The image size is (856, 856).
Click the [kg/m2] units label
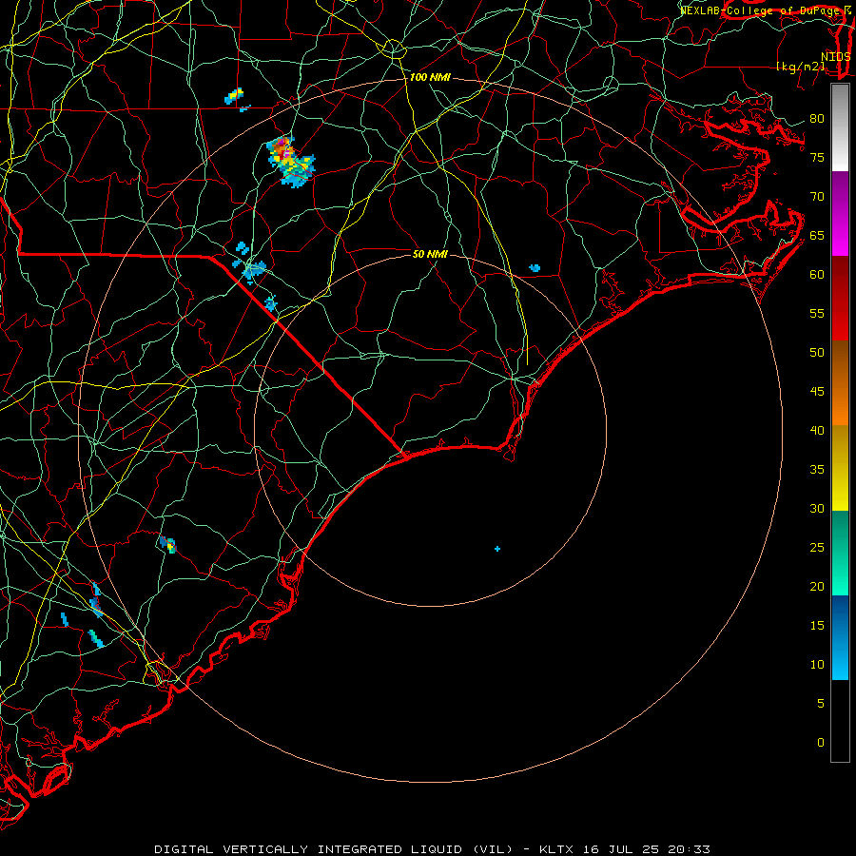pos(800,67)
